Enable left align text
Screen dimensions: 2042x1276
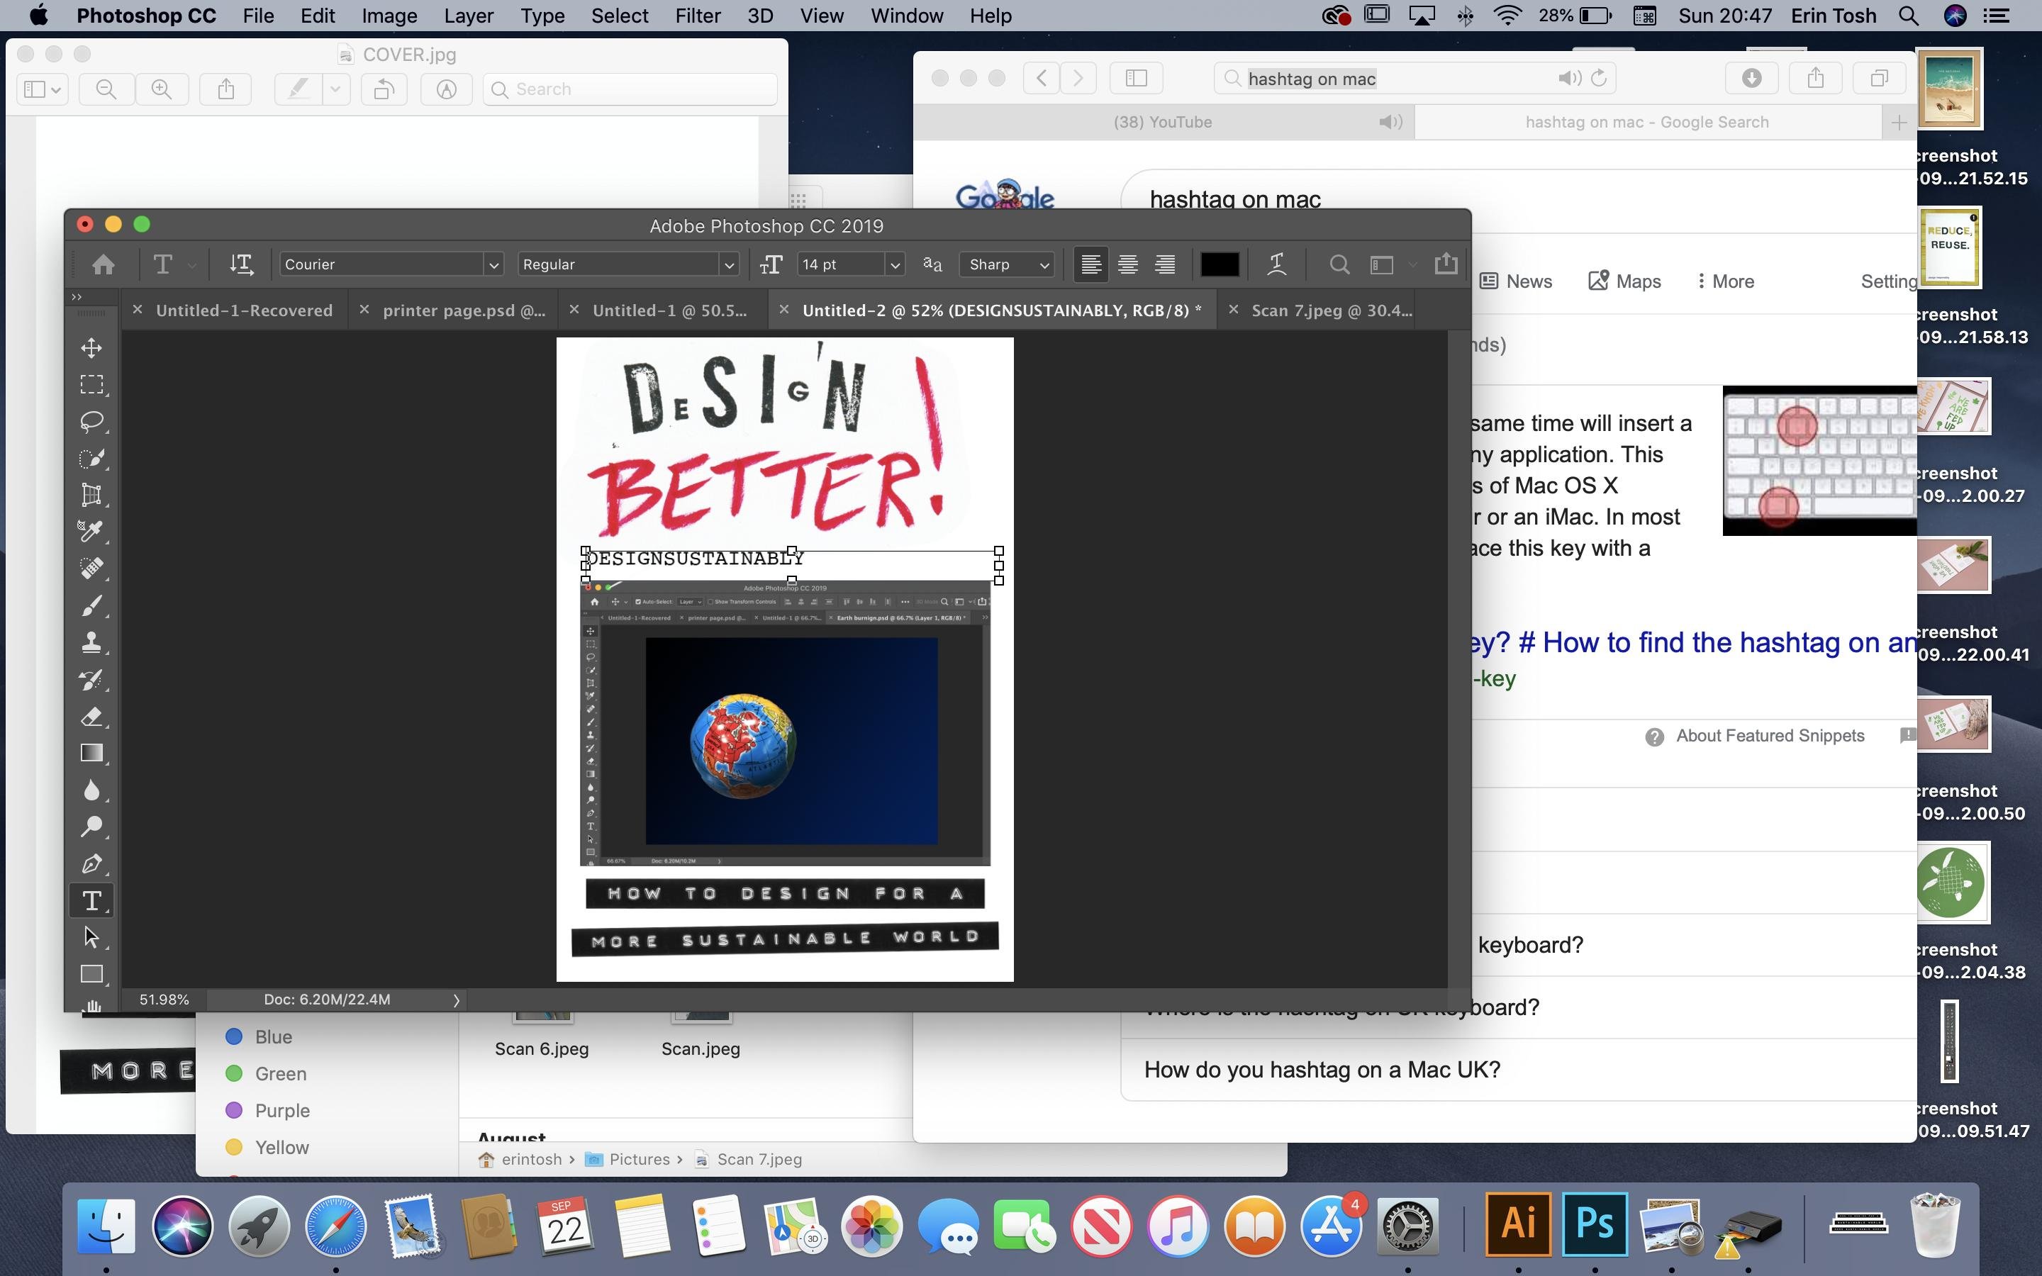pyautogui.click(x=1090, y=264)
